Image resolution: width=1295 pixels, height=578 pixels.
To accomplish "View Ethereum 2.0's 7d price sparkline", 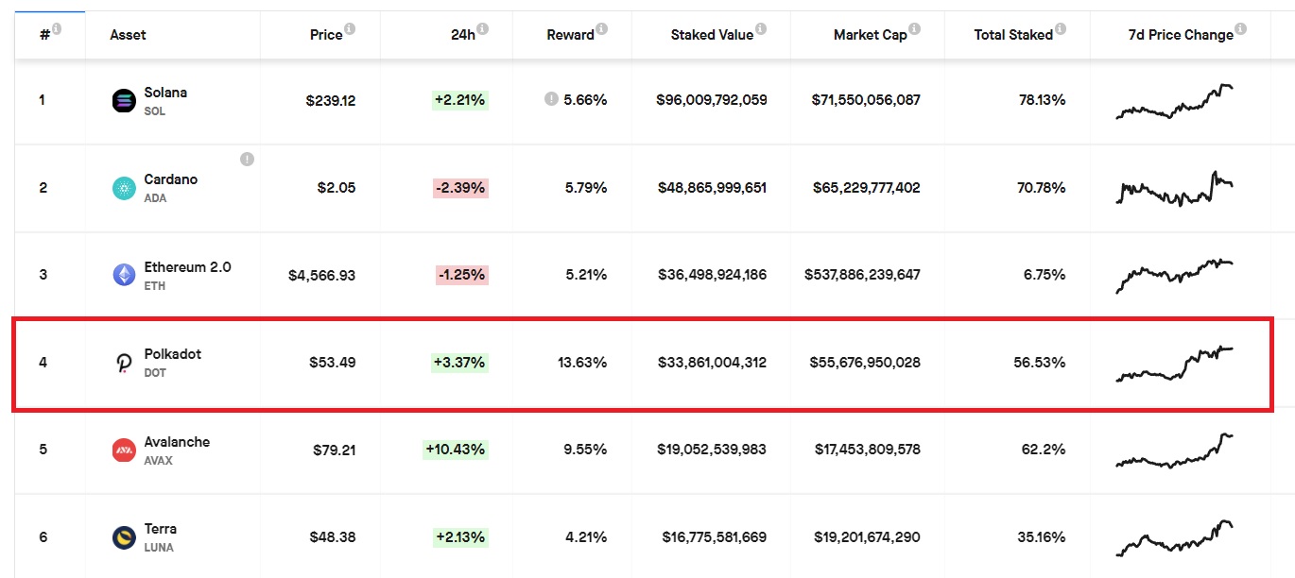I will pos(1175,276).
